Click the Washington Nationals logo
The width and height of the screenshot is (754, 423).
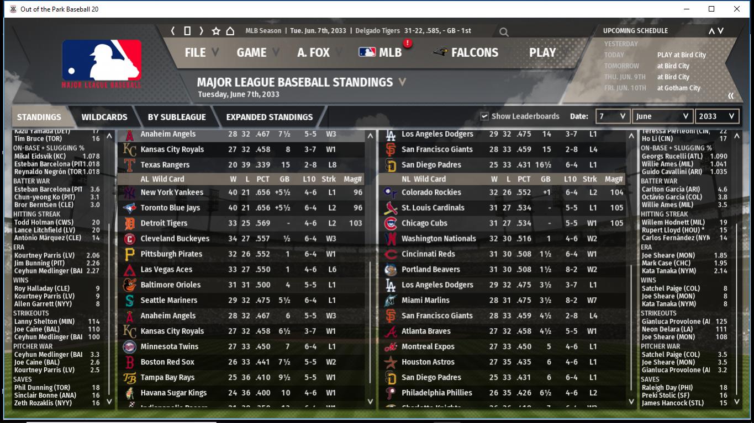[391, 239]
